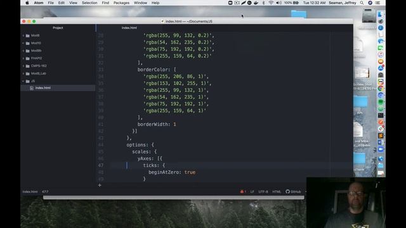Click the clock Tue 12:32 AM
406x228 pixels.
(x=314, y=3)
